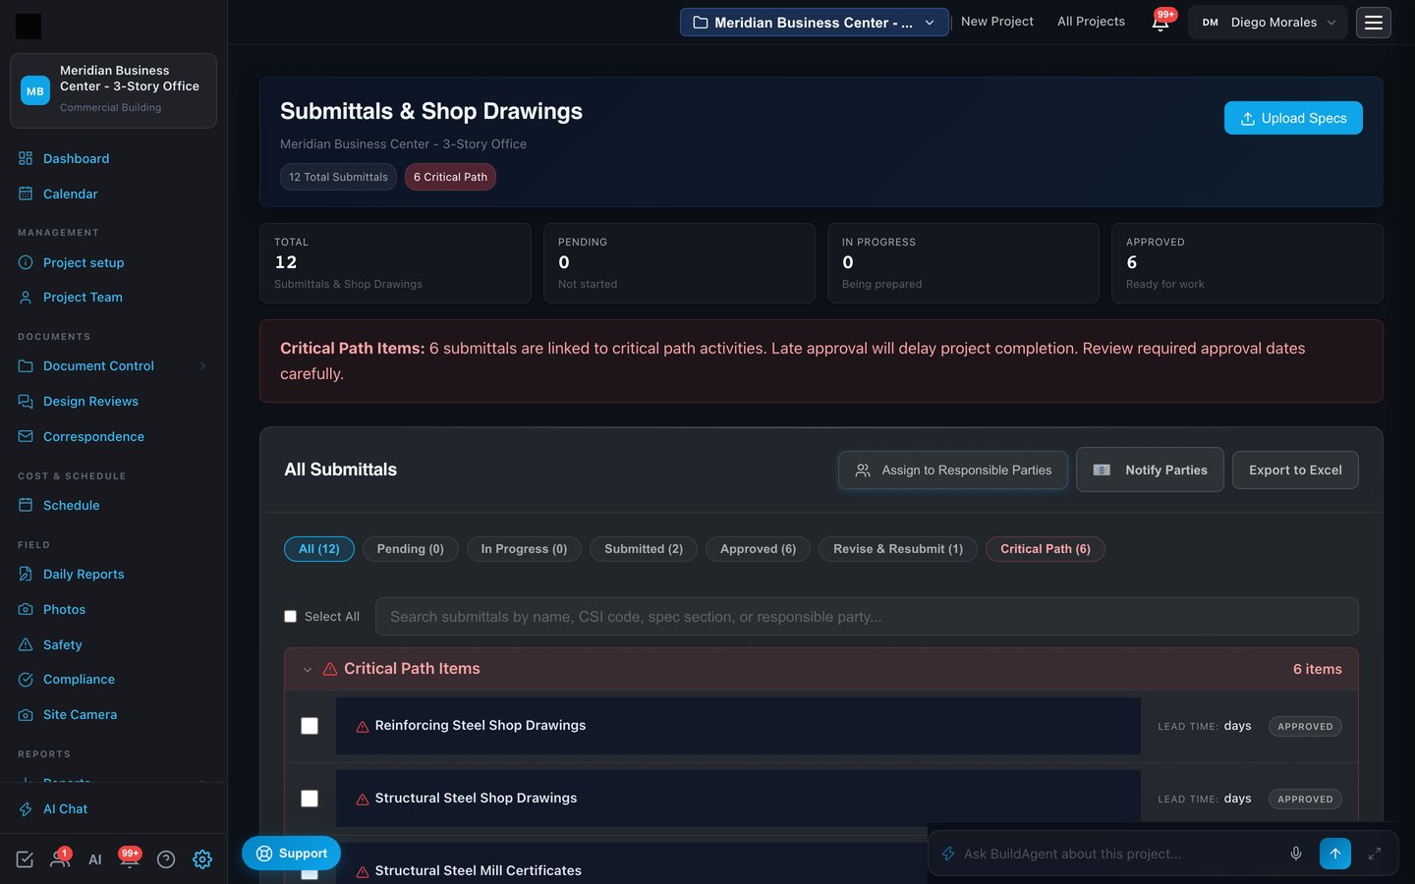Open the tasks checklist icon in bottom bar

click(x=25, y=859)
